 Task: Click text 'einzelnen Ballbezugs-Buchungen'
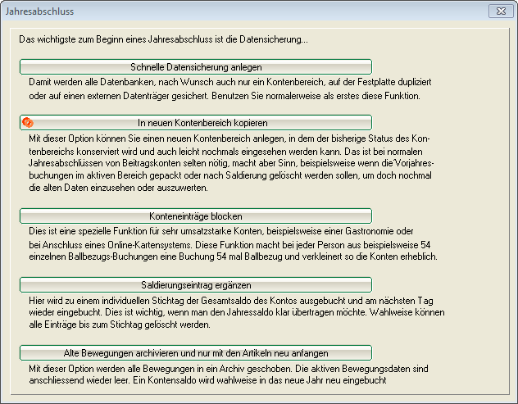pyautogui.click(x=93, y=256)
